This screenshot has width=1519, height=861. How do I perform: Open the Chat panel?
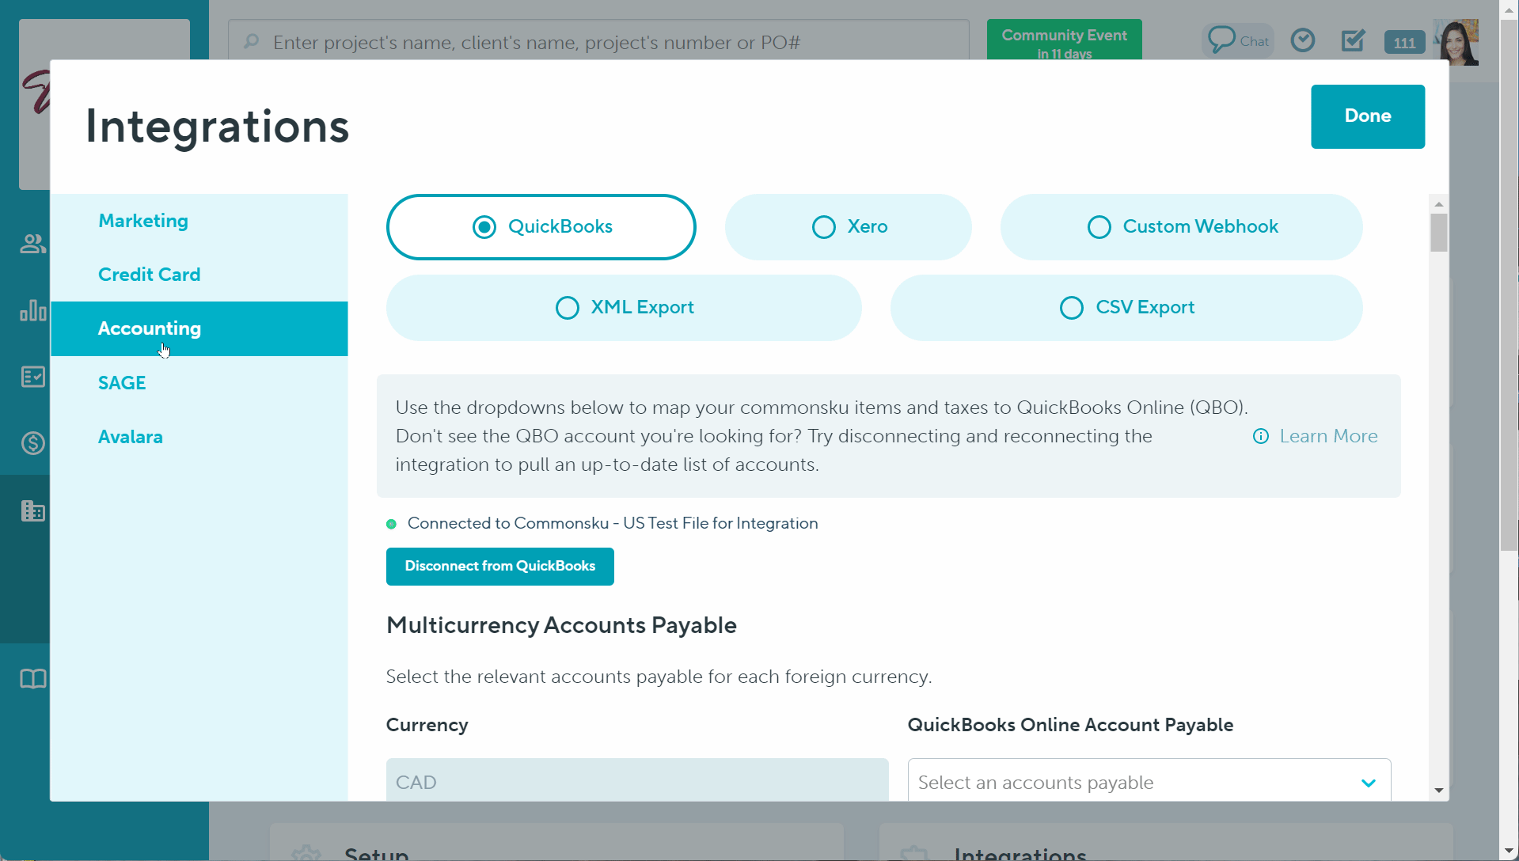(1238, 40)
